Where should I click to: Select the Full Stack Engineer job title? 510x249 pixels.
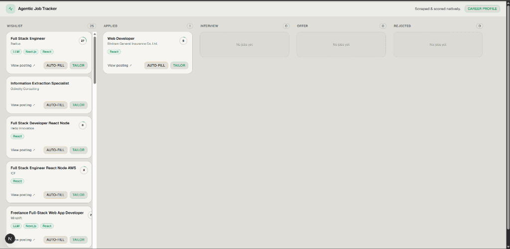click(28, 39)
